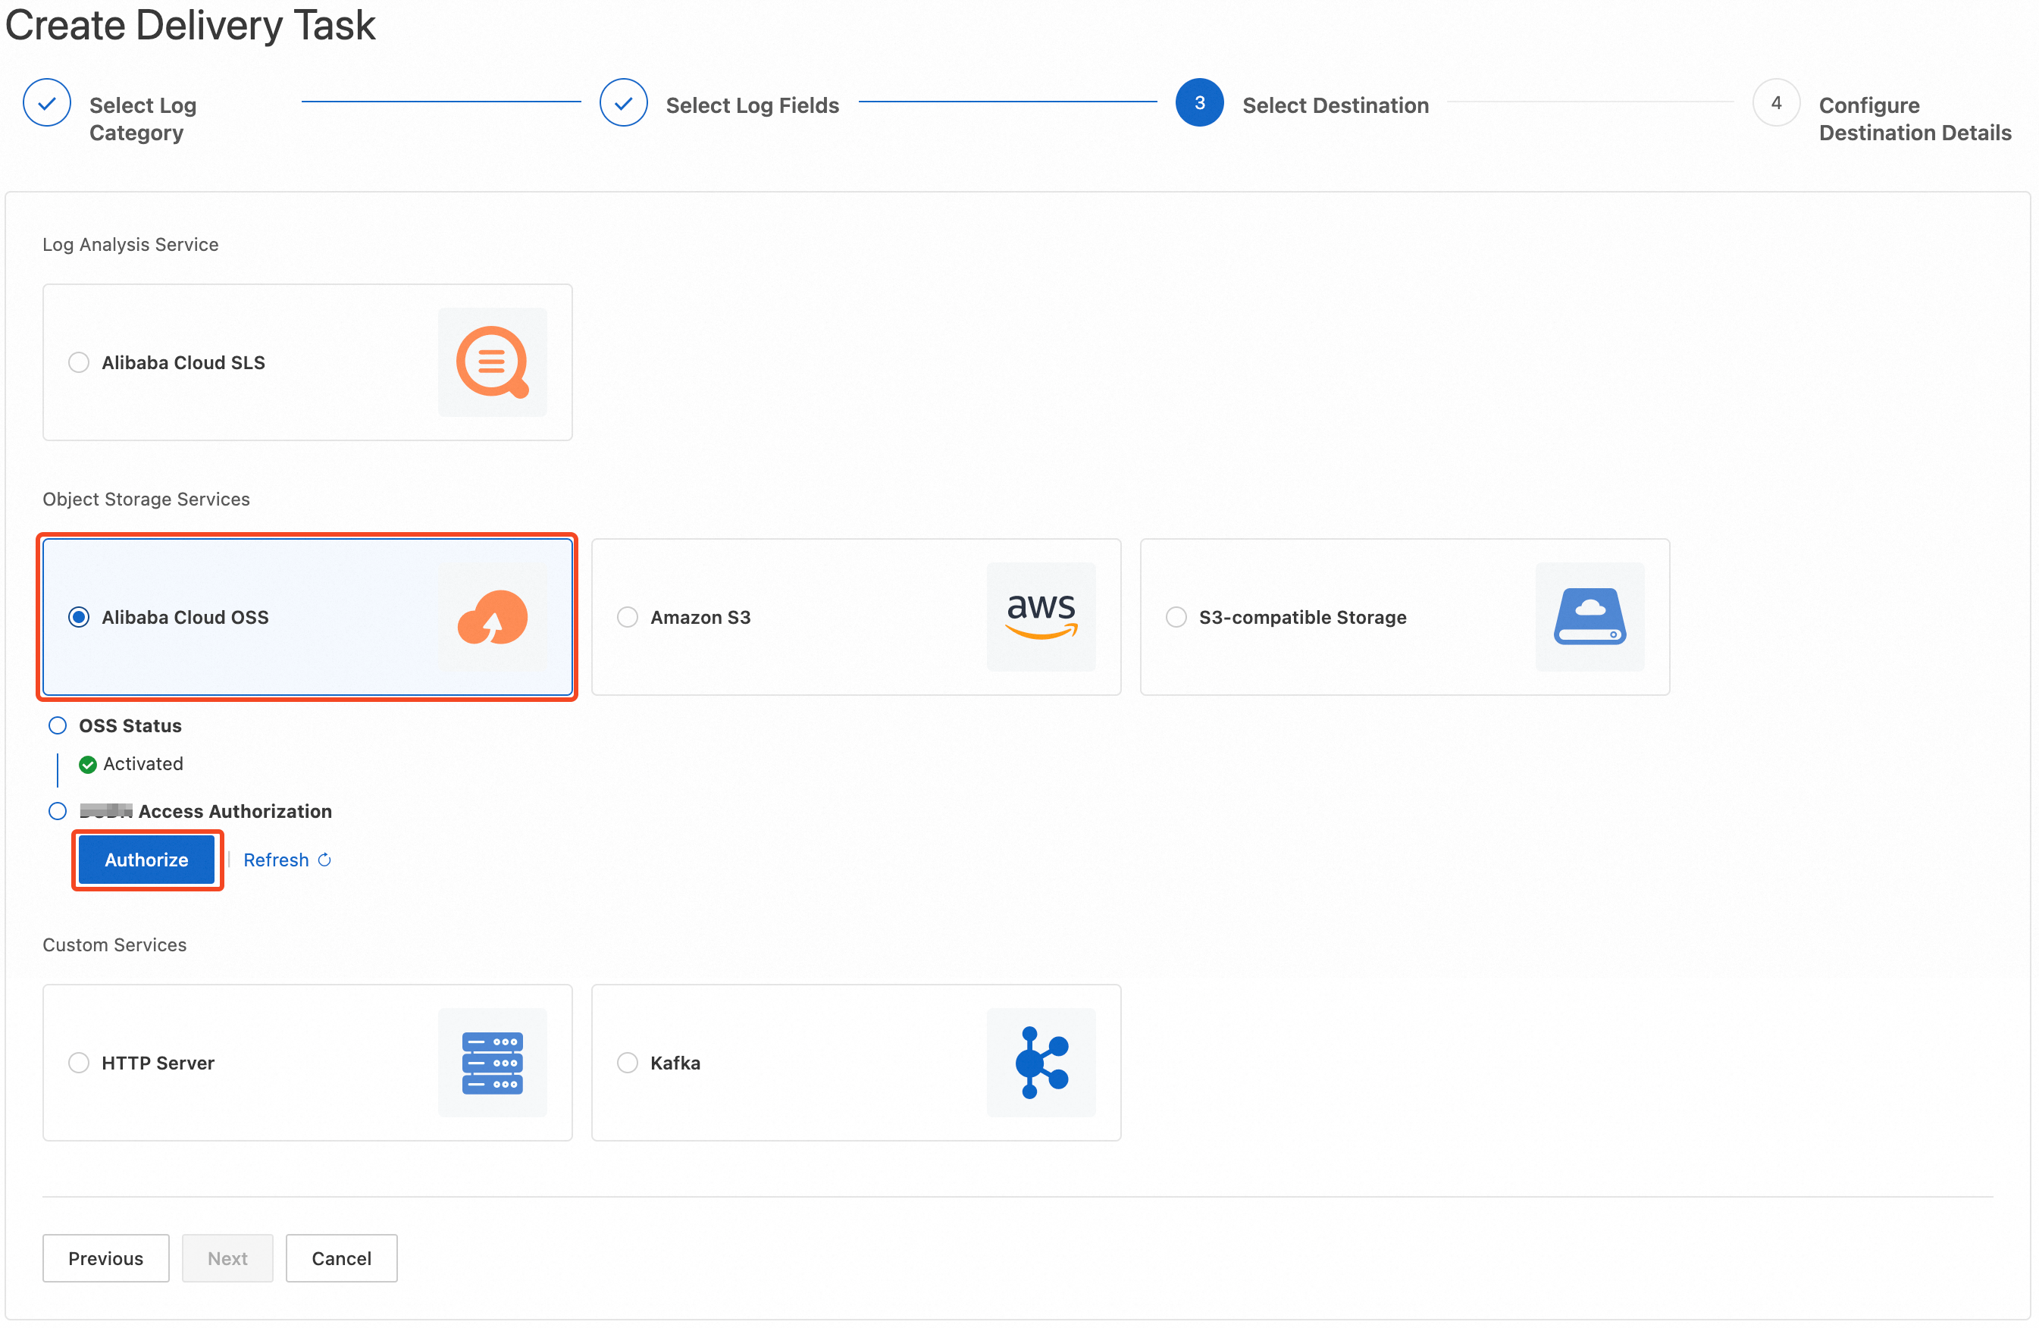Cancel the delivery task creation
Viewport: 2039px width, 1328px height.
(340, 1258)
